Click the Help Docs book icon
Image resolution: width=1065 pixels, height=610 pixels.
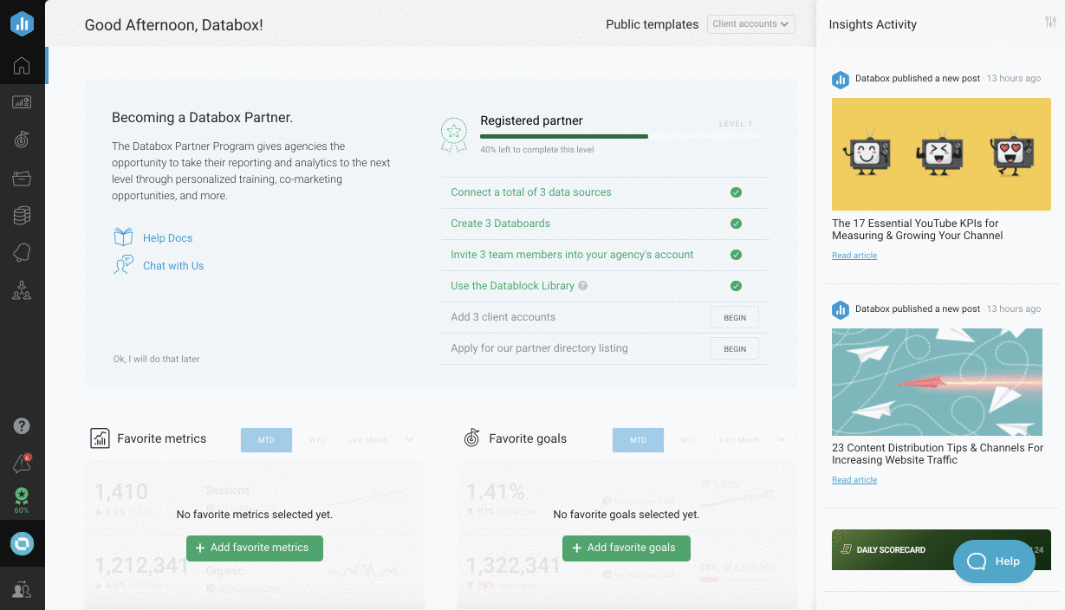(x=124, y=237)
